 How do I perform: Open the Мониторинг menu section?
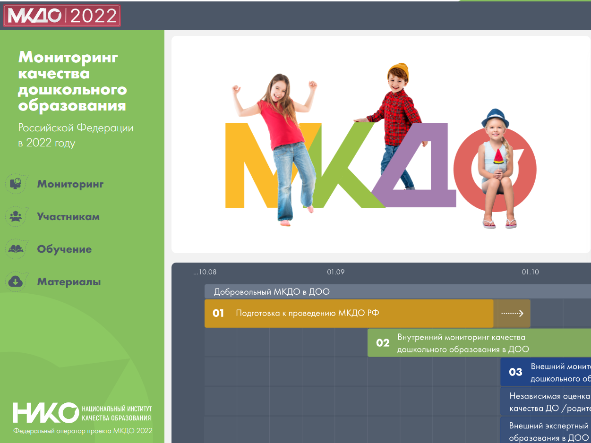[70, 184]
